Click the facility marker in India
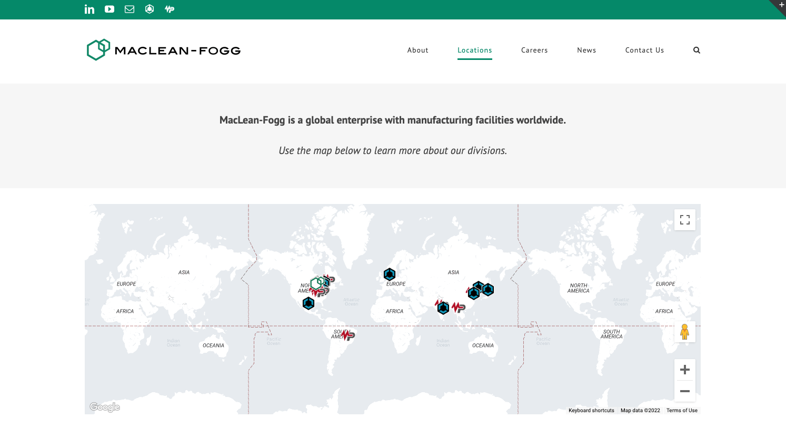The height and width of the screenshot is (439, 786). (x=442, y=308)
